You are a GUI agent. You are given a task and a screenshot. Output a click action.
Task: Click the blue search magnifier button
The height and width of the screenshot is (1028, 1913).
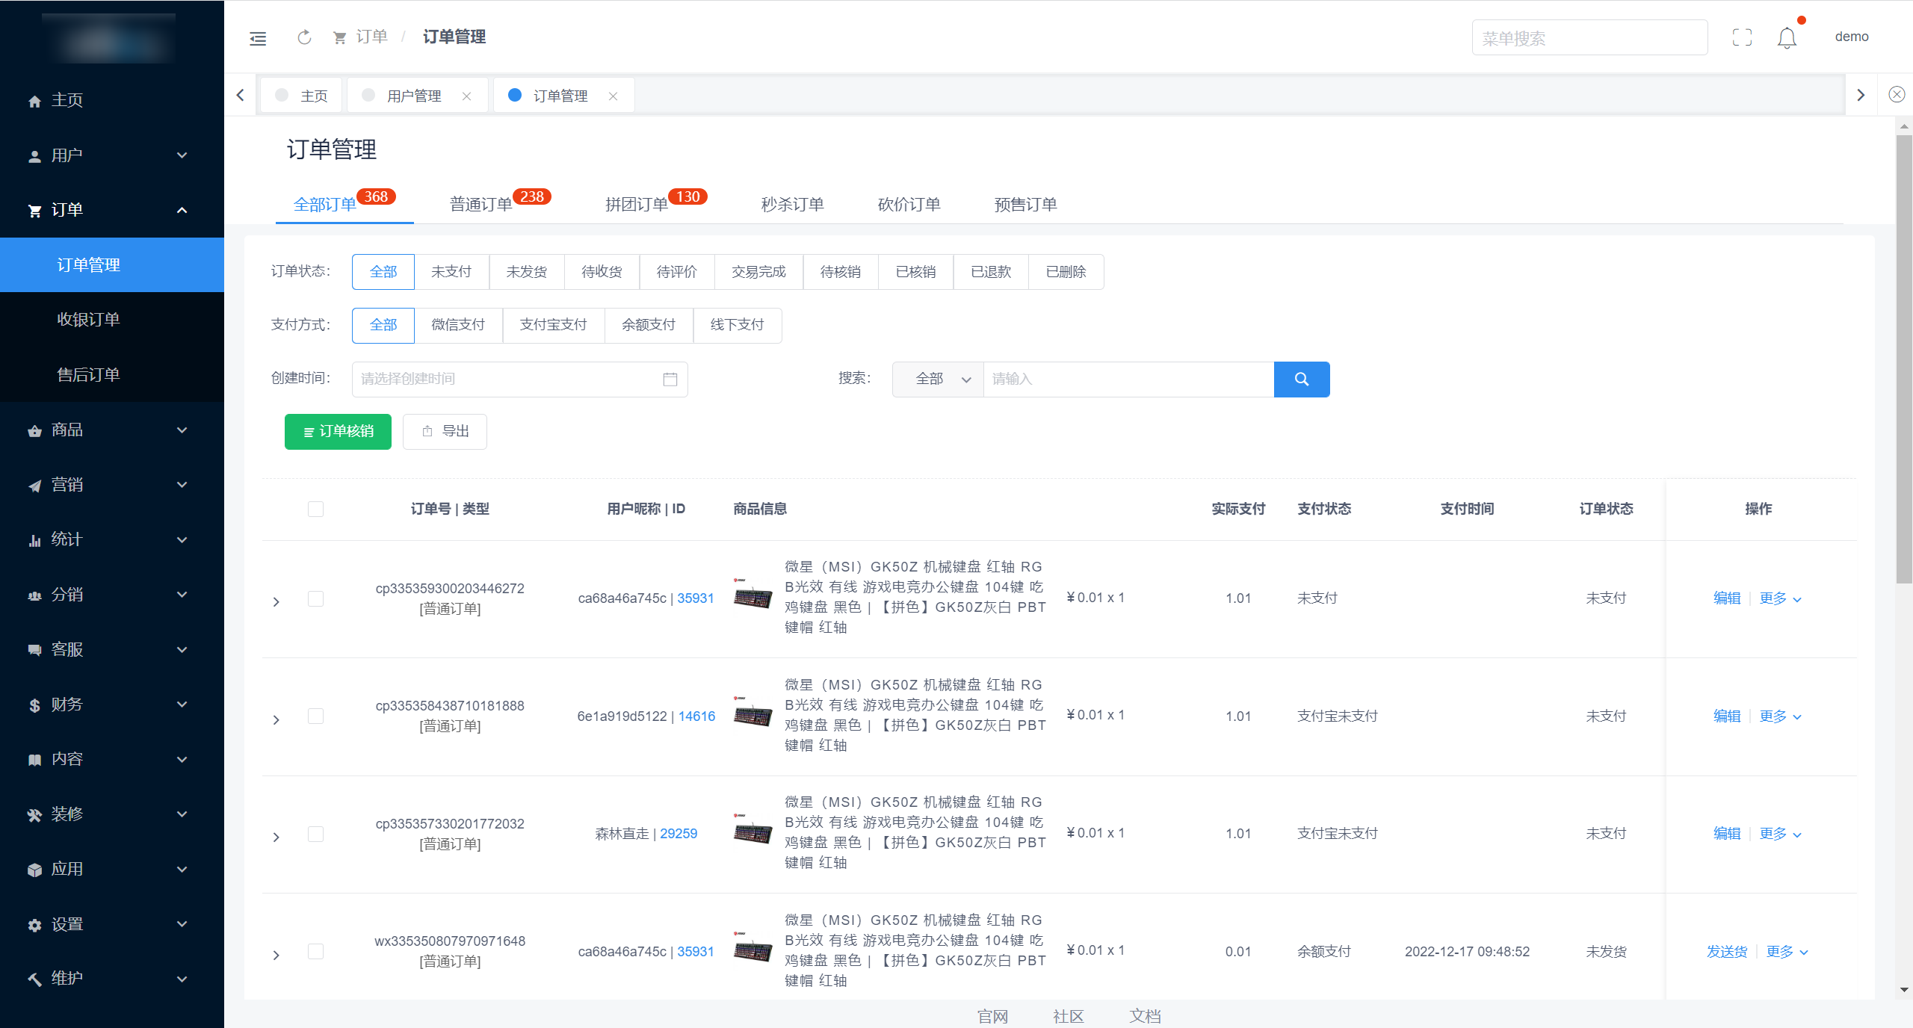tap(1302, 379)
